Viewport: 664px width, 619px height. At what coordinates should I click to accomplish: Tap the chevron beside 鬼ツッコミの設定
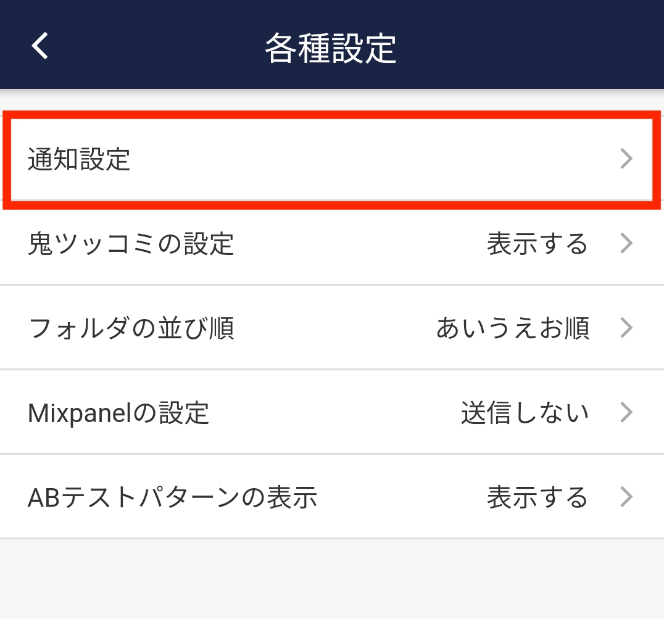[x=626, y=244]
